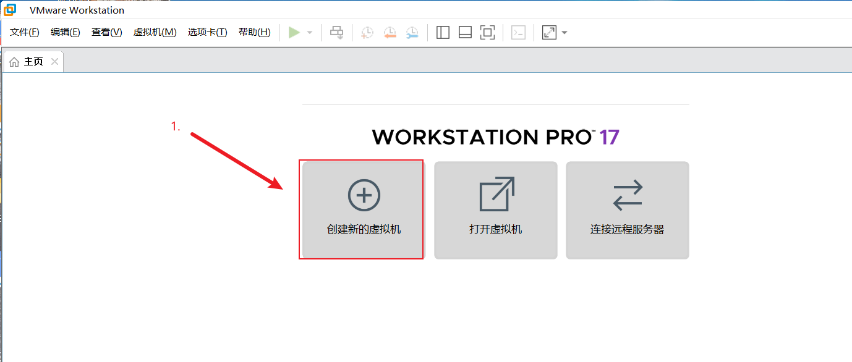Click the green power on play button
The height and width of the screenshot is (362, 852).
(294, 32)
